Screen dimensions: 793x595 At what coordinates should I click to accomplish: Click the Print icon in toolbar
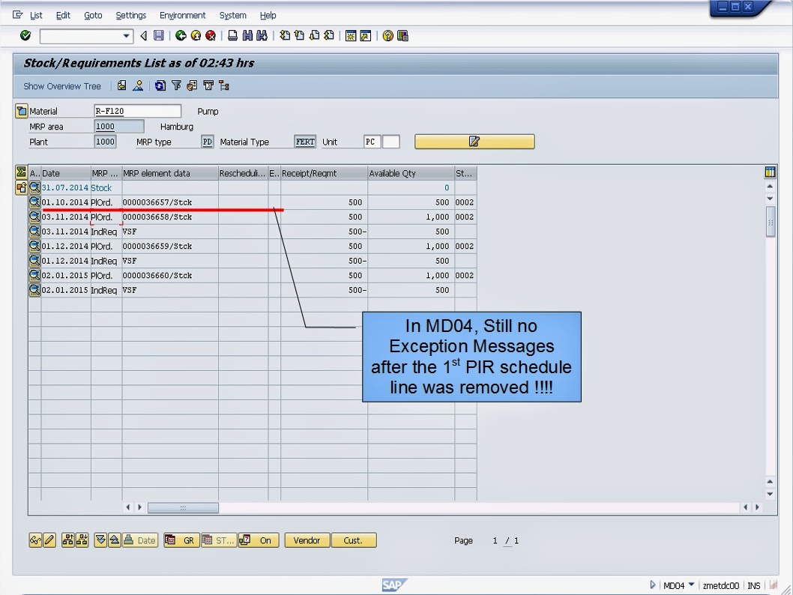[x=232, y=35]
